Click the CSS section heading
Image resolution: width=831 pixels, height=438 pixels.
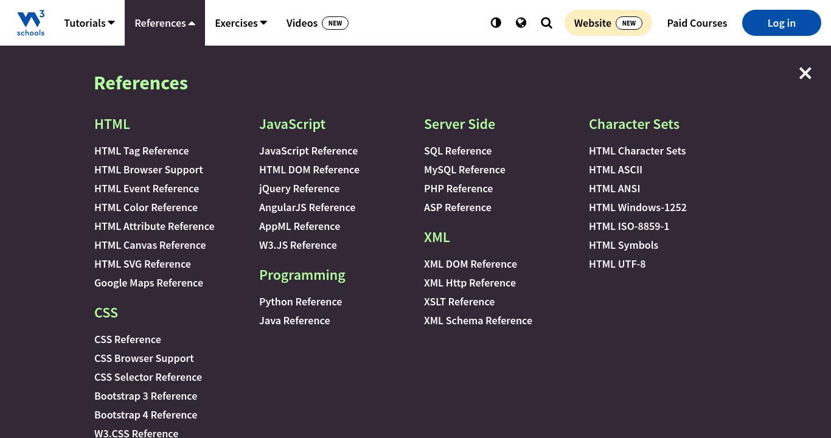pyautogui.click(x=106, y=313)
